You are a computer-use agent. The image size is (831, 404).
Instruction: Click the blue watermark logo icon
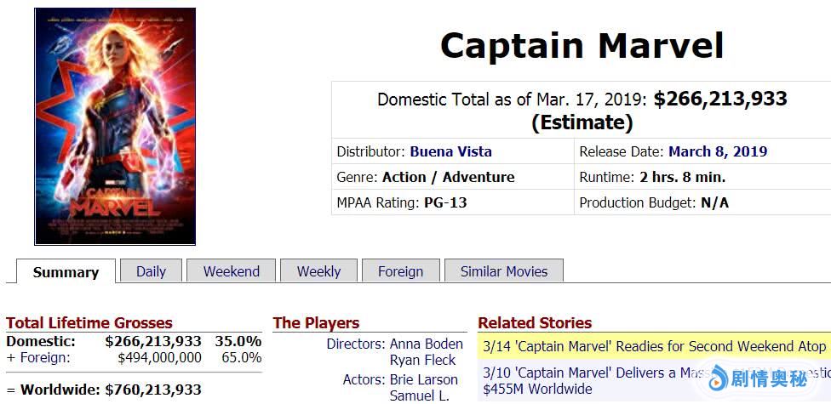coord(719,377)
